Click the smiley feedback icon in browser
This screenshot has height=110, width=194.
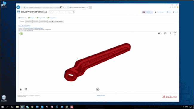coord(177,7)
